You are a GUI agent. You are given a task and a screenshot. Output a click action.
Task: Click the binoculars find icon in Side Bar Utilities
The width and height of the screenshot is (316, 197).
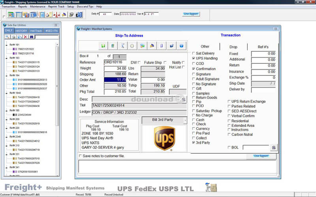(x=32, y=37)
